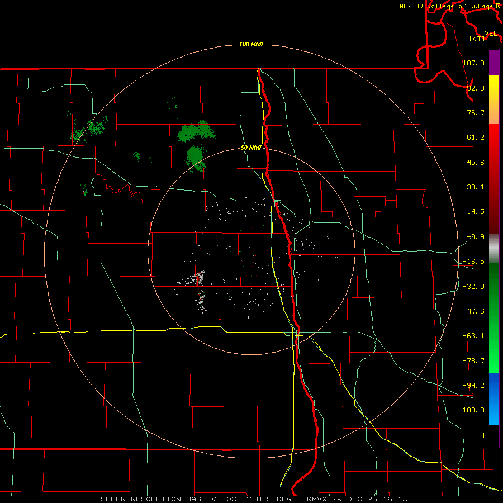Click the Super-Resolution Base Velocity caption text

click(x=254, y=499)
